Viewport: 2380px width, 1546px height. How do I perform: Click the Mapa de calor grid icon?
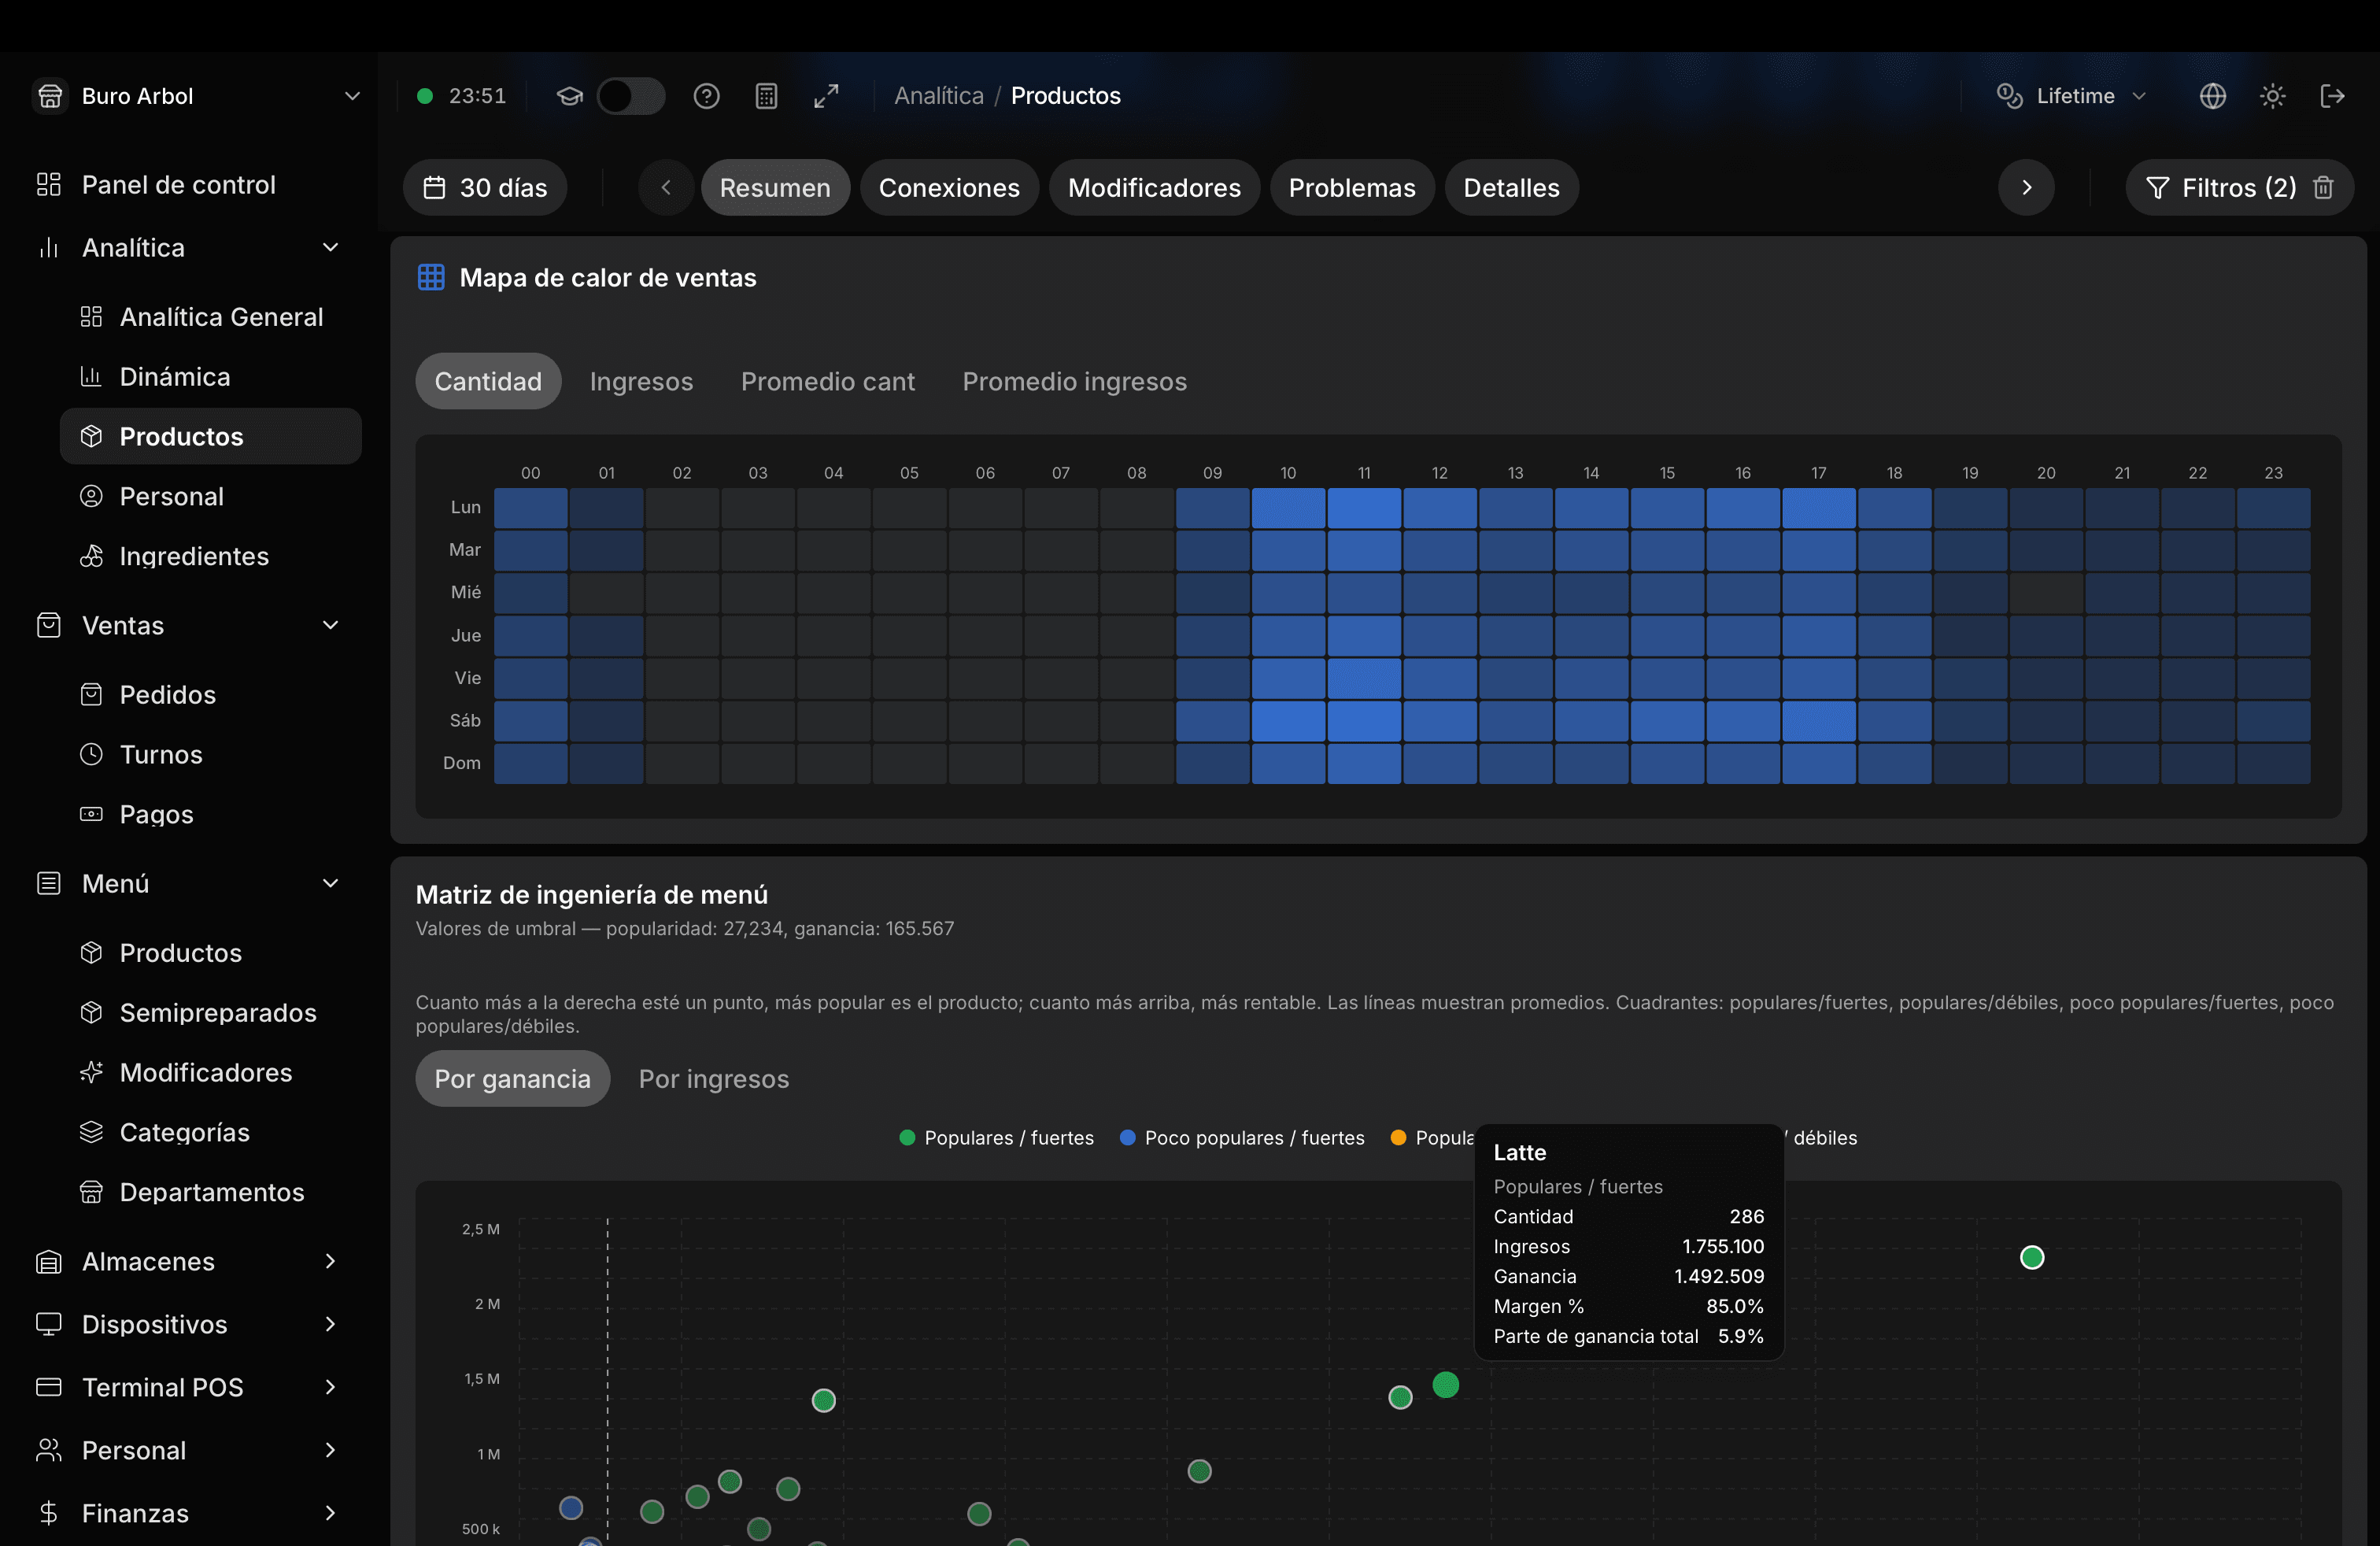pyautogui.click(x=431, y=278)
